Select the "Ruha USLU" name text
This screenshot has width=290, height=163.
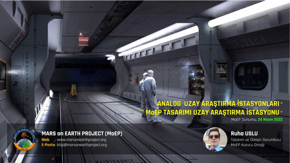(241, 134)
